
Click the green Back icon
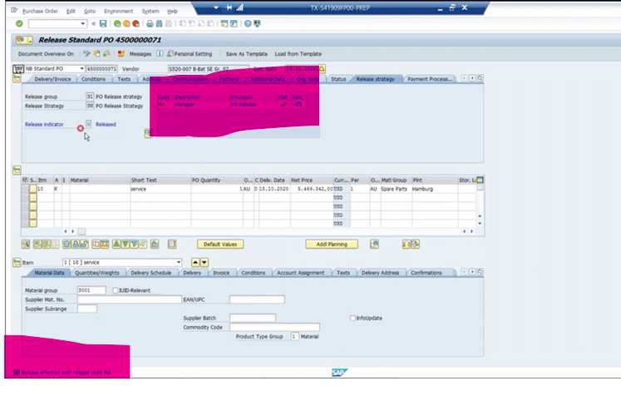click(117, 24)
